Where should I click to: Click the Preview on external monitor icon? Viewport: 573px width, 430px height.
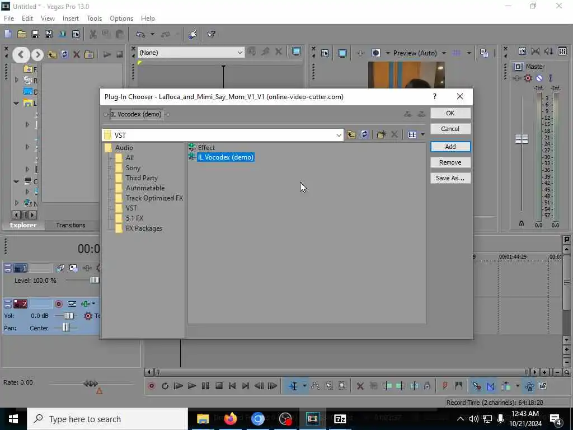coord(342,53)
